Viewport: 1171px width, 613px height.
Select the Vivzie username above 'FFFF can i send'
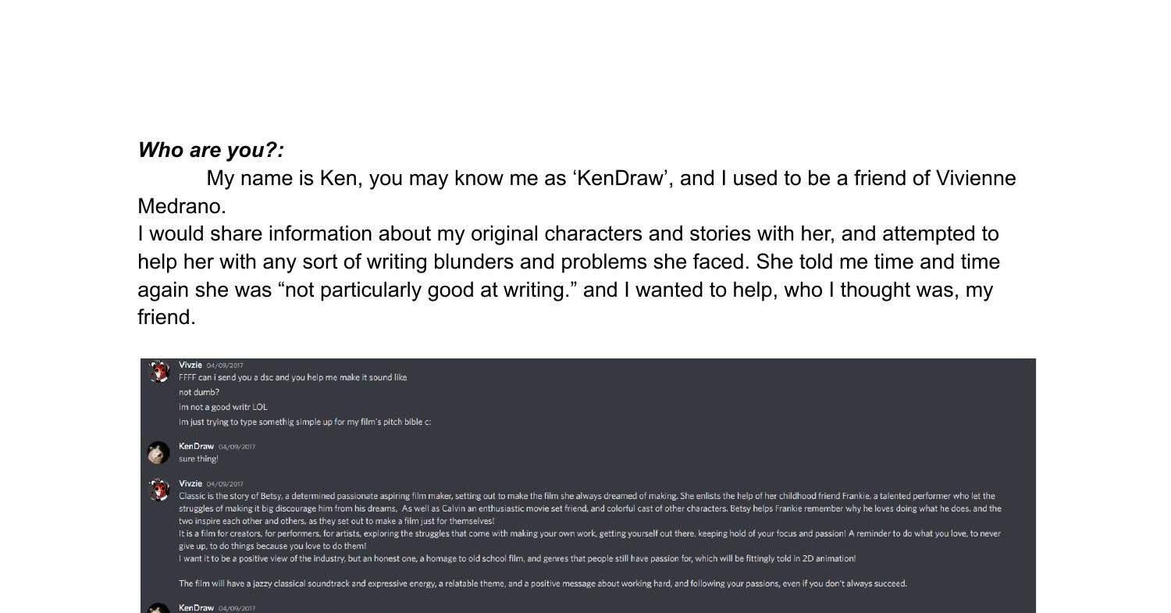pyautogui.click(x=190, y=365)
